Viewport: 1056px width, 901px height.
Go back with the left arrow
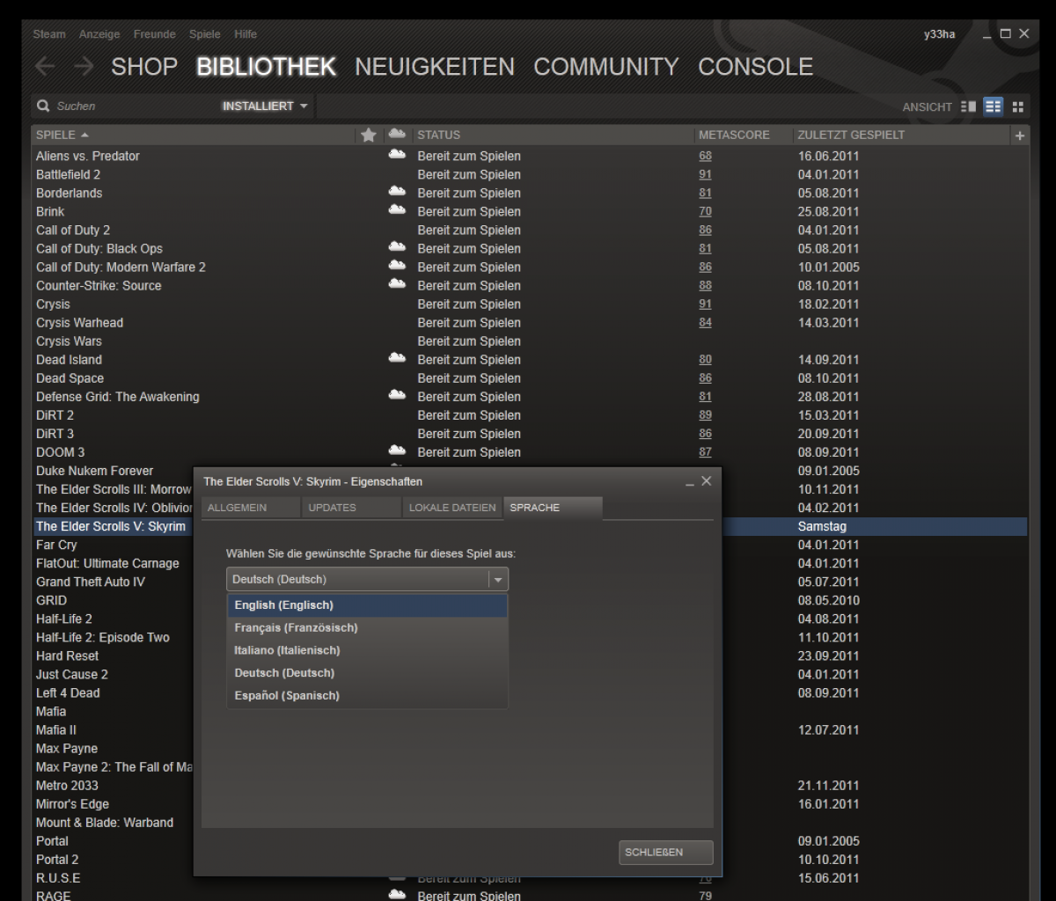46,67
